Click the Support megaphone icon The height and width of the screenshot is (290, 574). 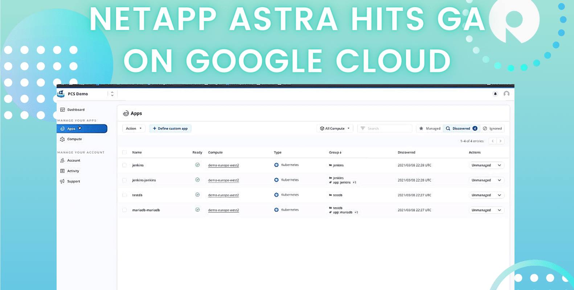62,181
